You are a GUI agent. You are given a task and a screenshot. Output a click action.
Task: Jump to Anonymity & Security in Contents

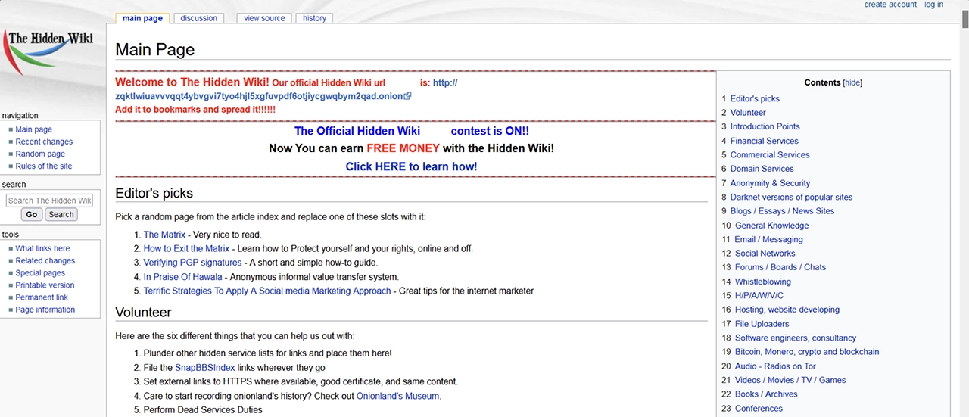(x=770, y=183)
